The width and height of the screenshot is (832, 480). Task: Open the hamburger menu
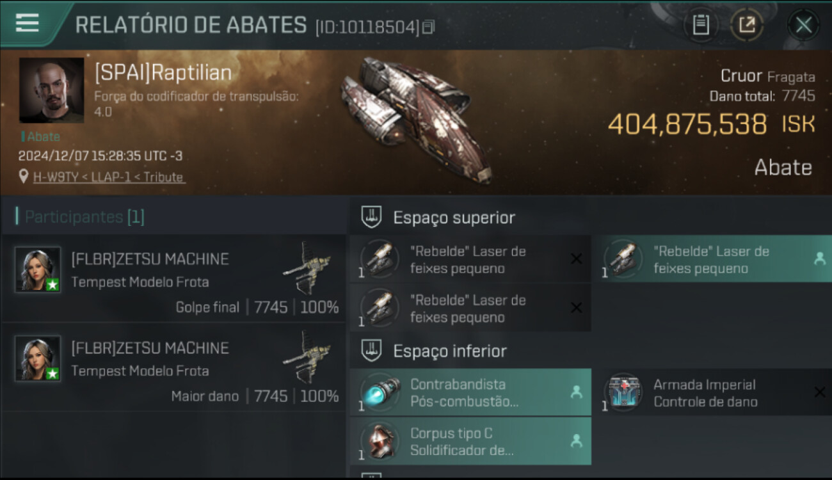[27, 23]
